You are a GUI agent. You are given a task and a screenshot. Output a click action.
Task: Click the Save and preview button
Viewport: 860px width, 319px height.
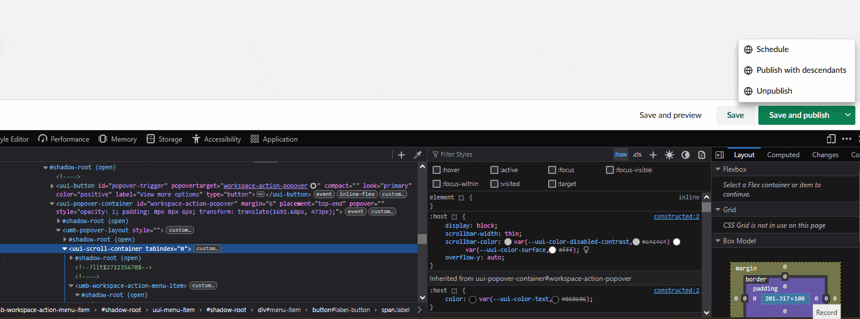pos(670,115)
